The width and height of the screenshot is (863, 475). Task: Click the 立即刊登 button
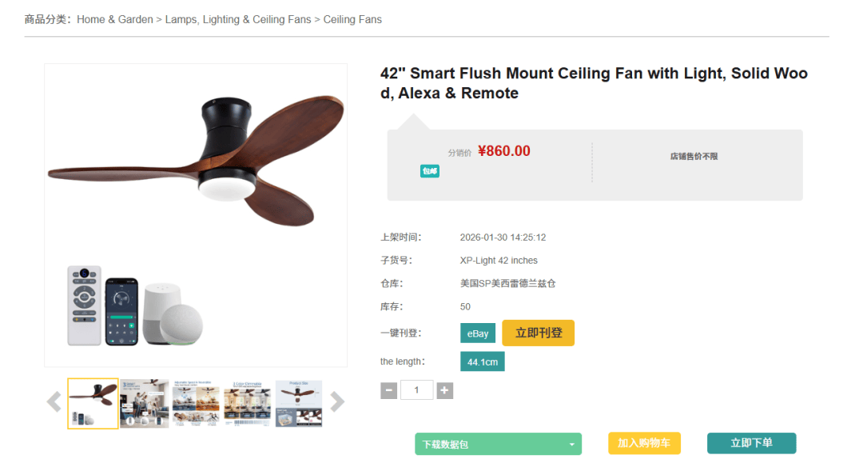click(538, 333)
